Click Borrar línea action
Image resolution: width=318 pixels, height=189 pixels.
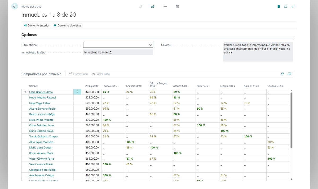pos(100,74)
